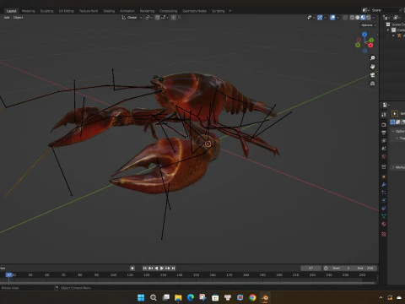Toggle proportional editing in viewport header
The height and width of the screenshot is (304, 405).
coord(174,18)
